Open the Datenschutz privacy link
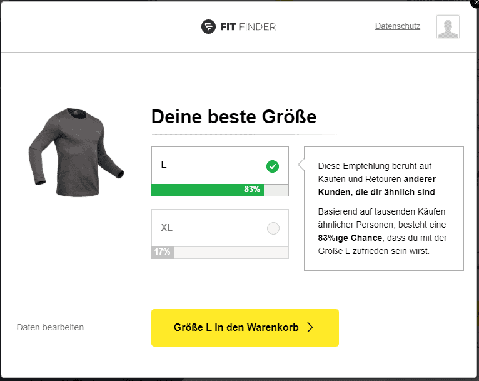This screenshot has width=479, height=381. tap(398, 26)
